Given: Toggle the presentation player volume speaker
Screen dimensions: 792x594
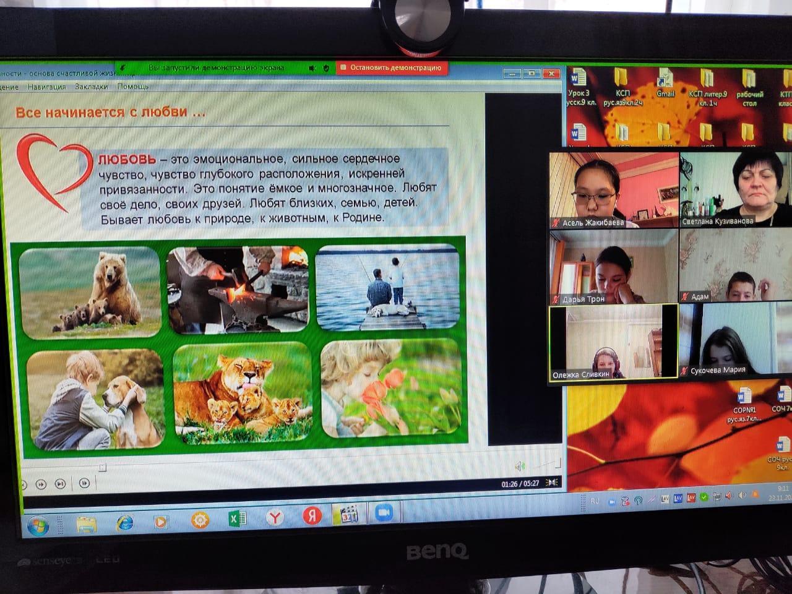Looking at the screenshot, I should 520,466.
